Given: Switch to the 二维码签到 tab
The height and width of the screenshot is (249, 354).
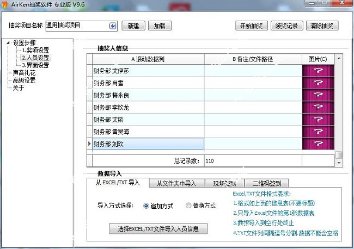Looking at the screenshot, I should 266,183.
